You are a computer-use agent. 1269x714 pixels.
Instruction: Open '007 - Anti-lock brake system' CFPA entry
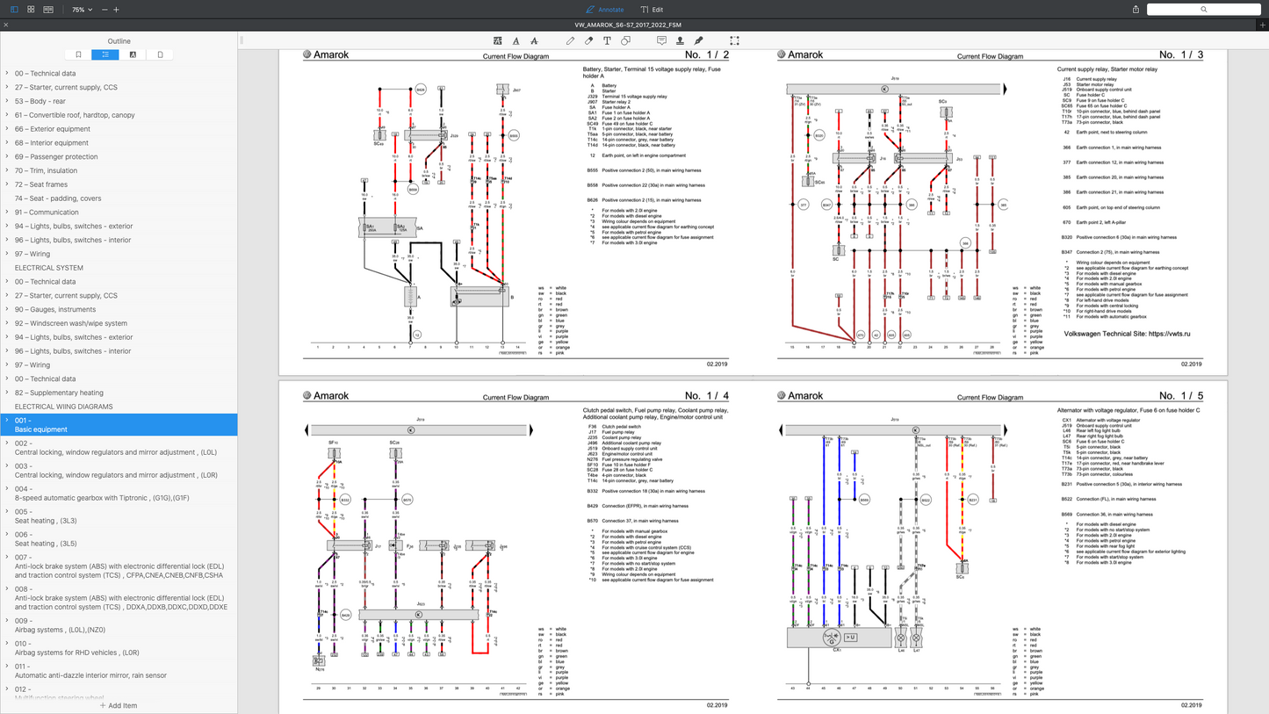pos(119,566)
